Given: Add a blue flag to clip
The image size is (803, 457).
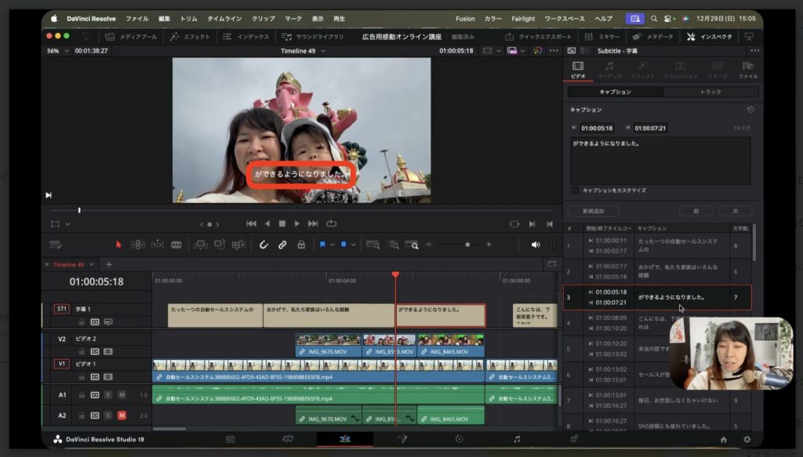Looking at the screenshot, I should point(322,245).
